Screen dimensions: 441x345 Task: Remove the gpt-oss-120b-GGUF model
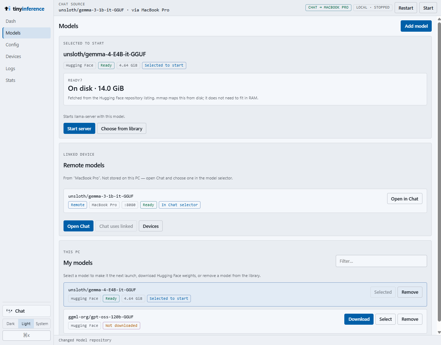410,319
